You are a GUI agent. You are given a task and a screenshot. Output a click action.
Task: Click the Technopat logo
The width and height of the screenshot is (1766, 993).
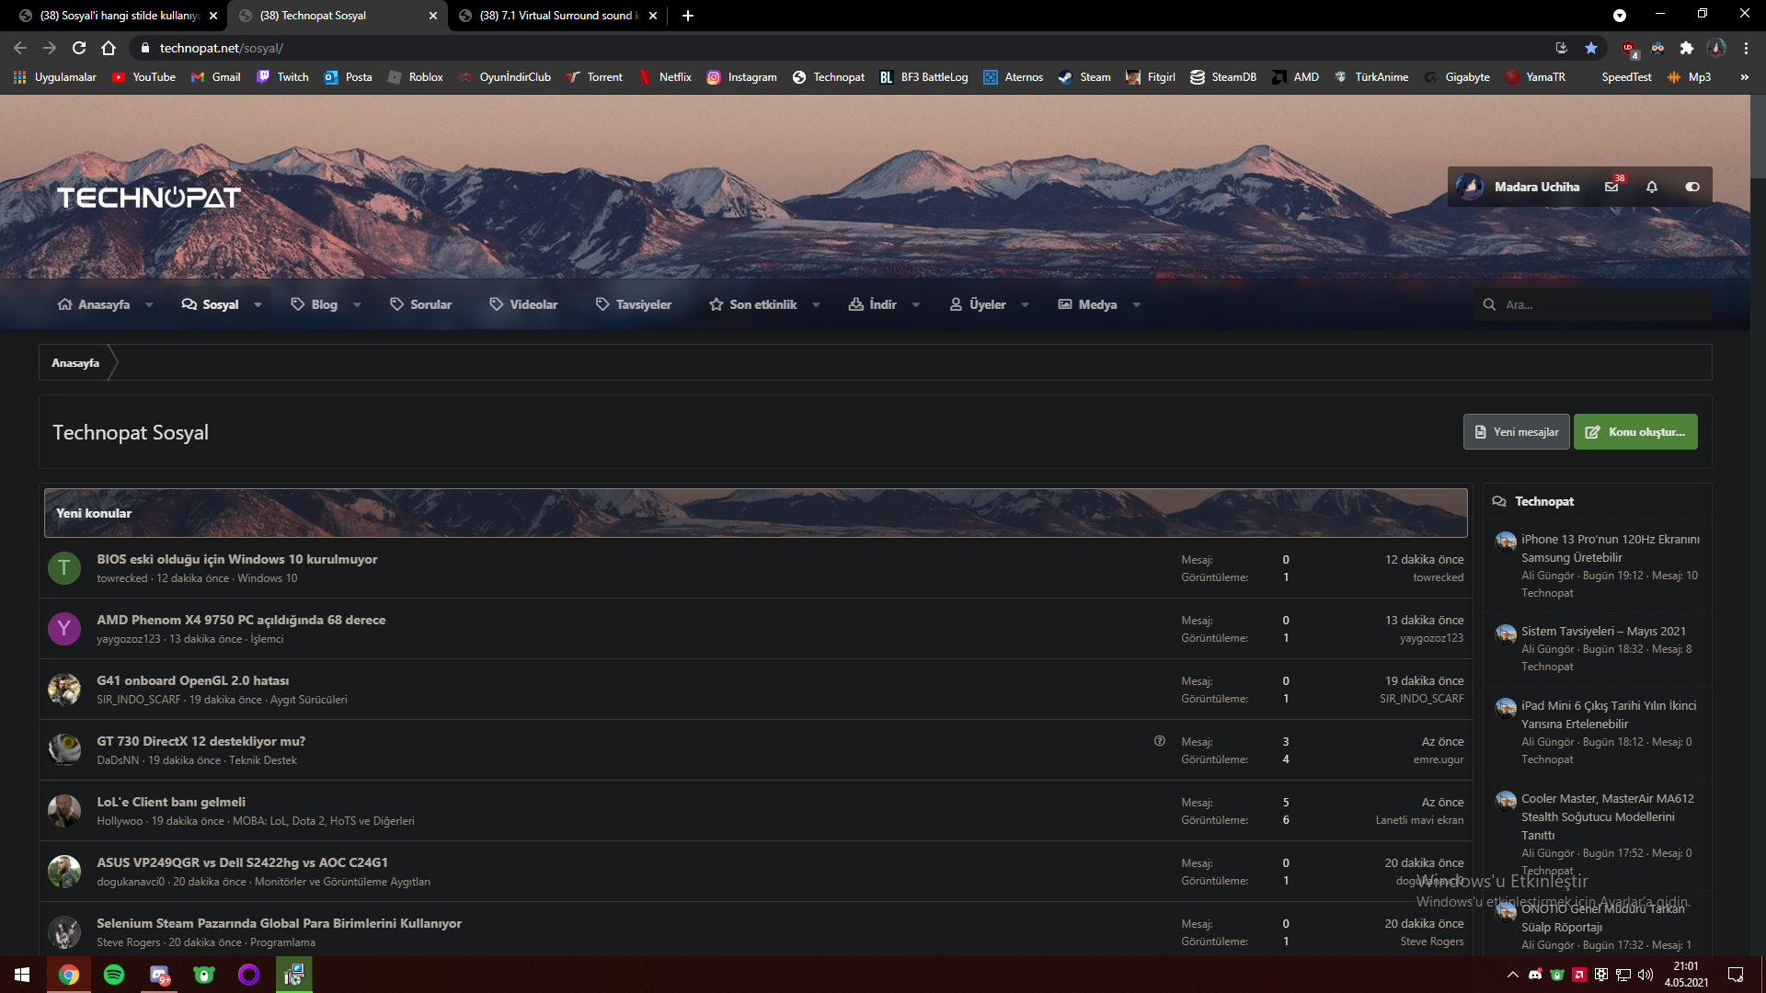click(149, 198)
